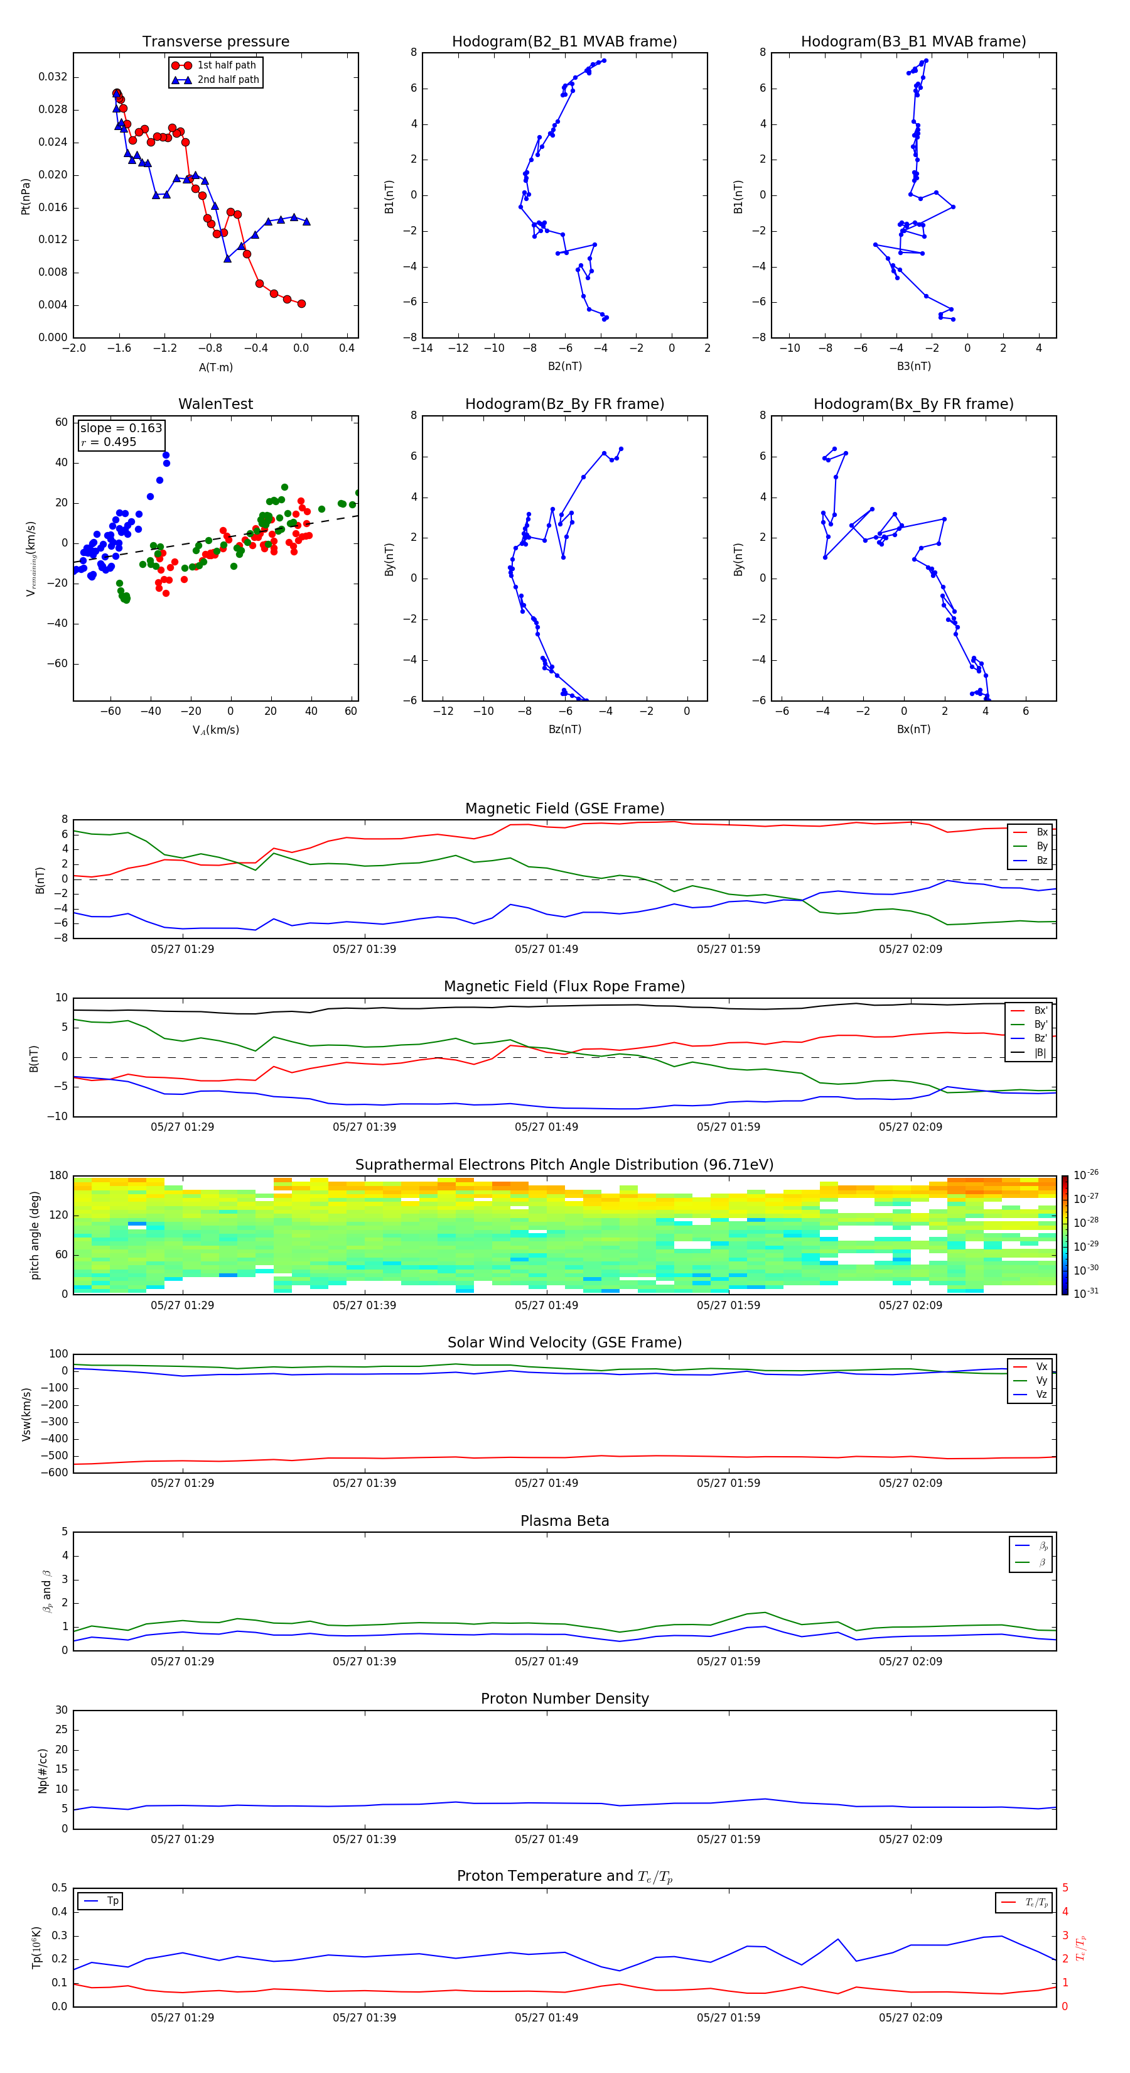
Task: Click the 'Hodogram(Bx_By FR frame)' title
Action: tap(913, 404)
